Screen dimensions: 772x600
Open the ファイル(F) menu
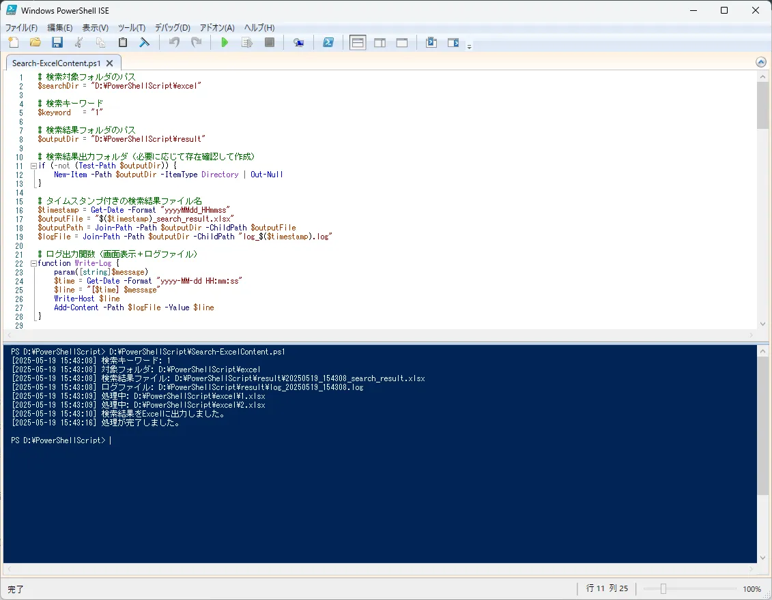pos(21,27)
